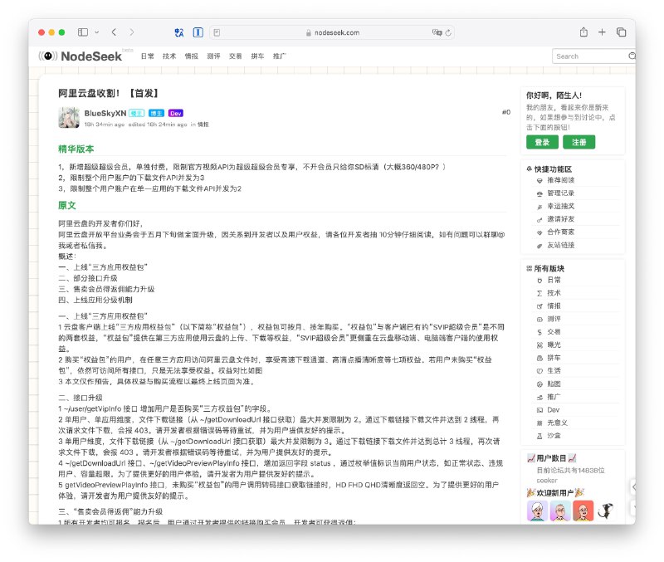The height and width of the screenshot is (562, 664).
Task: Open the 技术 board in sidebar
Action: pyautogui.click(x=554, y=293)
